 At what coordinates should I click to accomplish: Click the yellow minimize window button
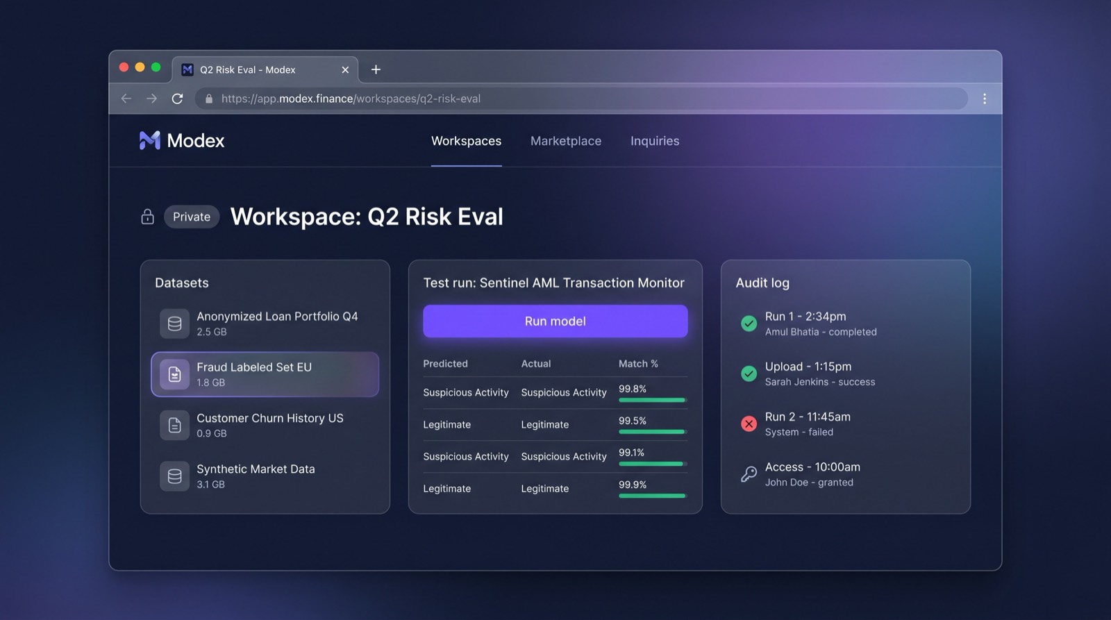(x=140, y=67)
